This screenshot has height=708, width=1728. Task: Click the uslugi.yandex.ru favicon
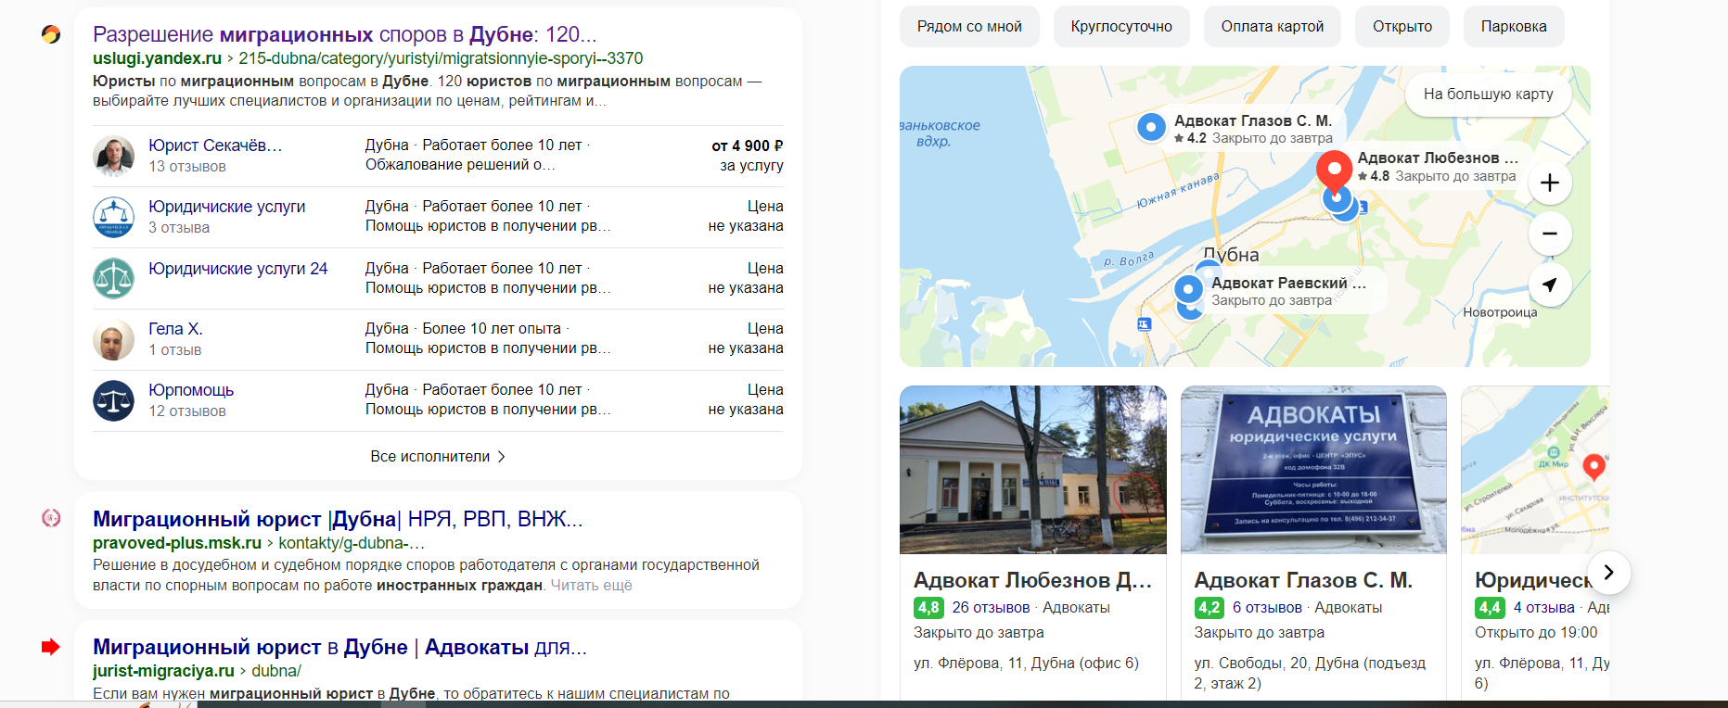click(x=51, y=34)
